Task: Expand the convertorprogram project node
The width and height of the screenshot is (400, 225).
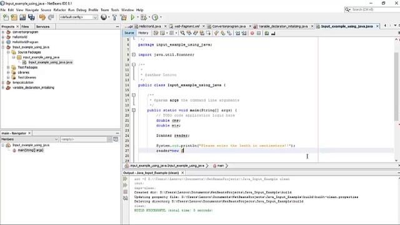Action: [x=3, y=32]
